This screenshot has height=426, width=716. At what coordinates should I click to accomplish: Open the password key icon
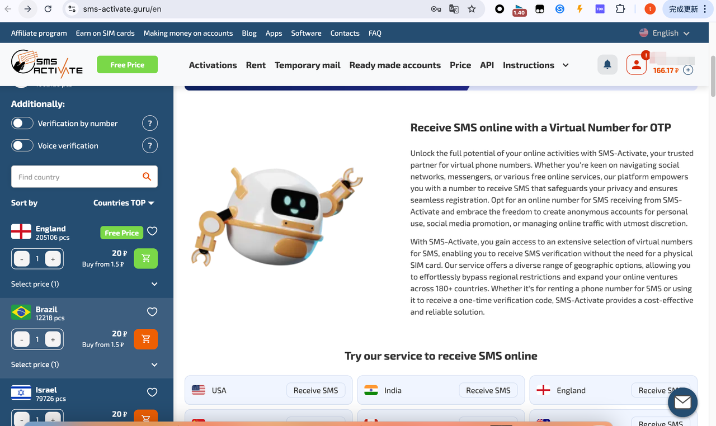tap(436, 9)
